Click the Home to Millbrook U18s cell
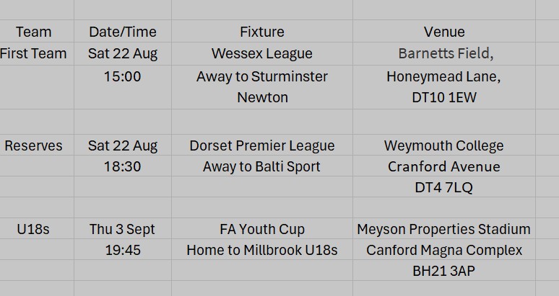 262,250
